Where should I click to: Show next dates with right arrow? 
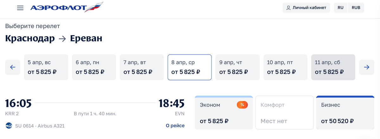[x=367, y=67]
